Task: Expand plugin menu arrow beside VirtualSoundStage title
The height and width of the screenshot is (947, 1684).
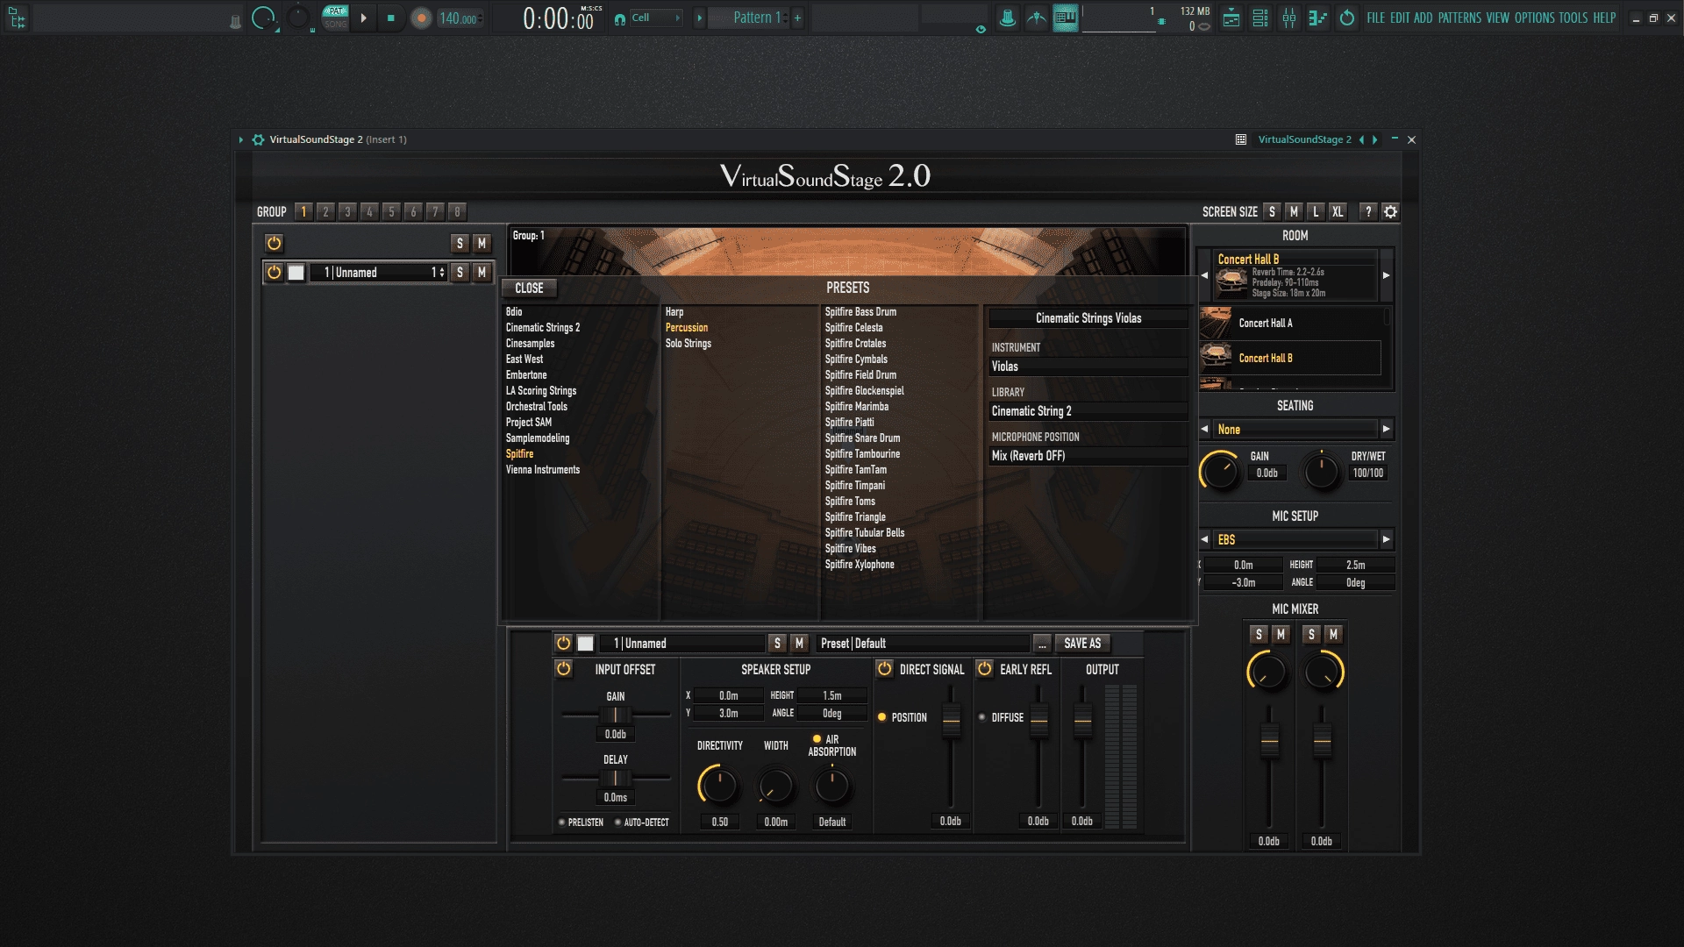Action: pos(241,139)
